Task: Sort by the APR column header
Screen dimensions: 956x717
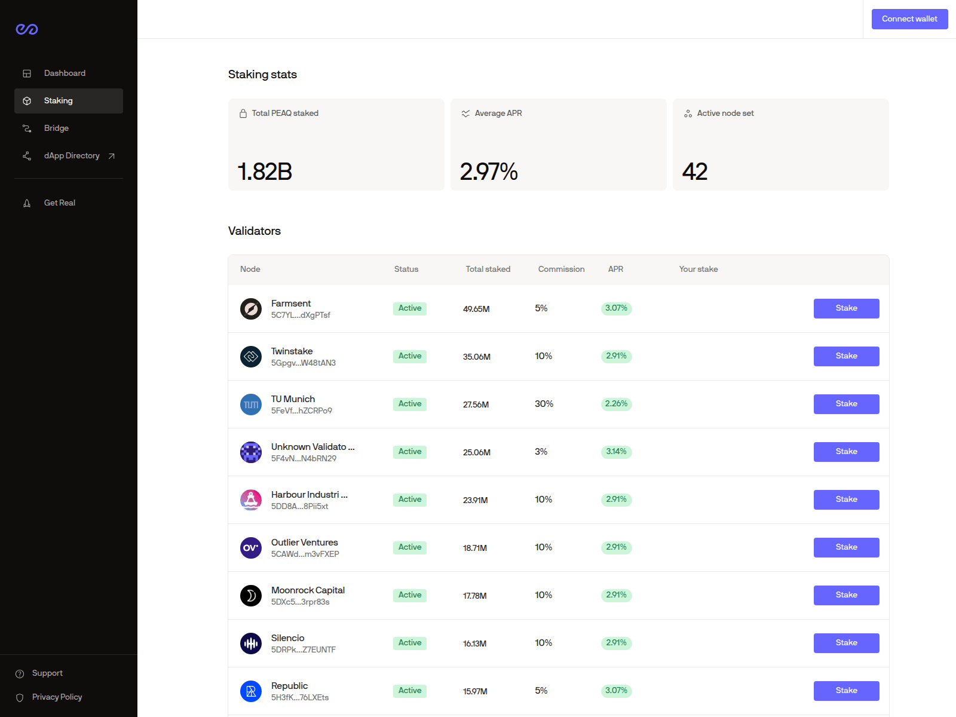Action: [615, 269]
